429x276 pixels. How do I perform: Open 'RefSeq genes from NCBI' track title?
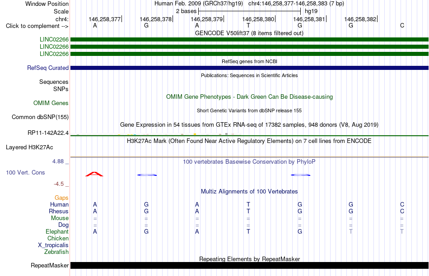pyautogui.click(x=249, y=61)
